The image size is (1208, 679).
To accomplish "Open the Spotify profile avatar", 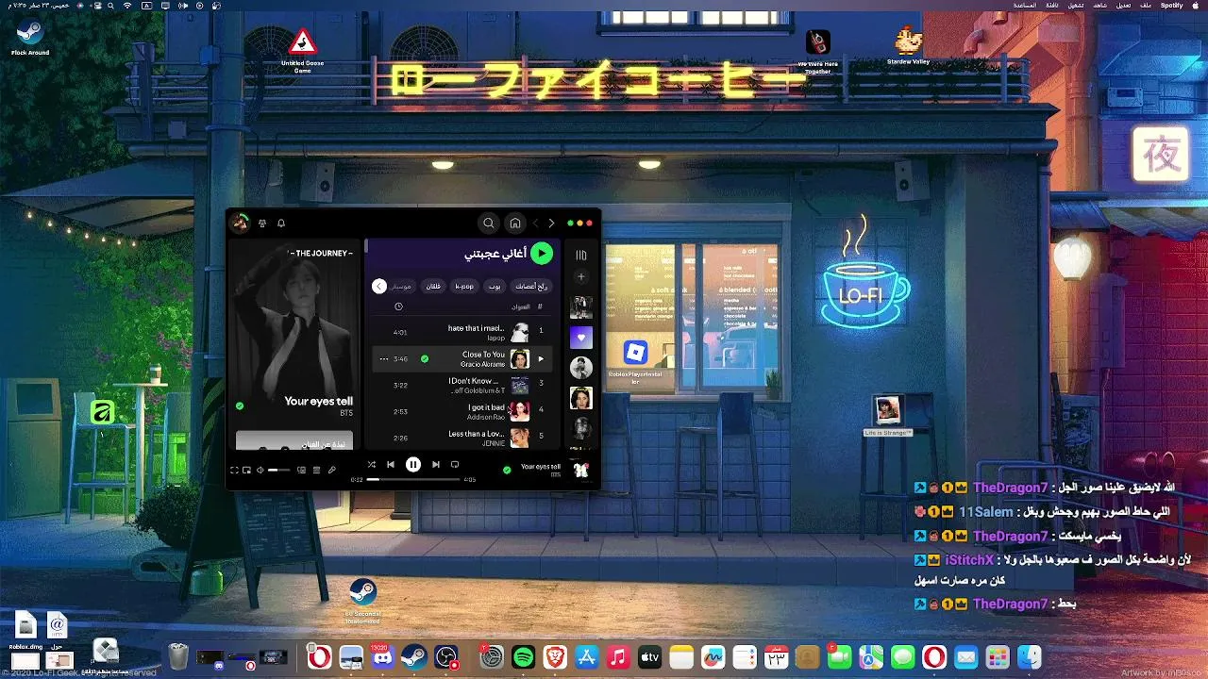I will 241,223.
